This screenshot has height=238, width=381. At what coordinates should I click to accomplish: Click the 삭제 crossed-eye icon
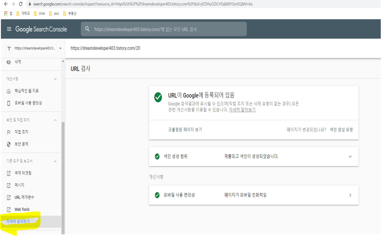(9, 62)
